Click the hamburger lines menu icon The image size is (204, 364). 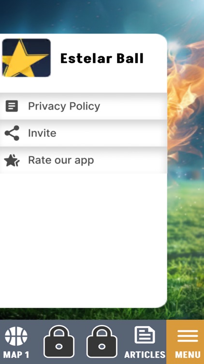188,336
